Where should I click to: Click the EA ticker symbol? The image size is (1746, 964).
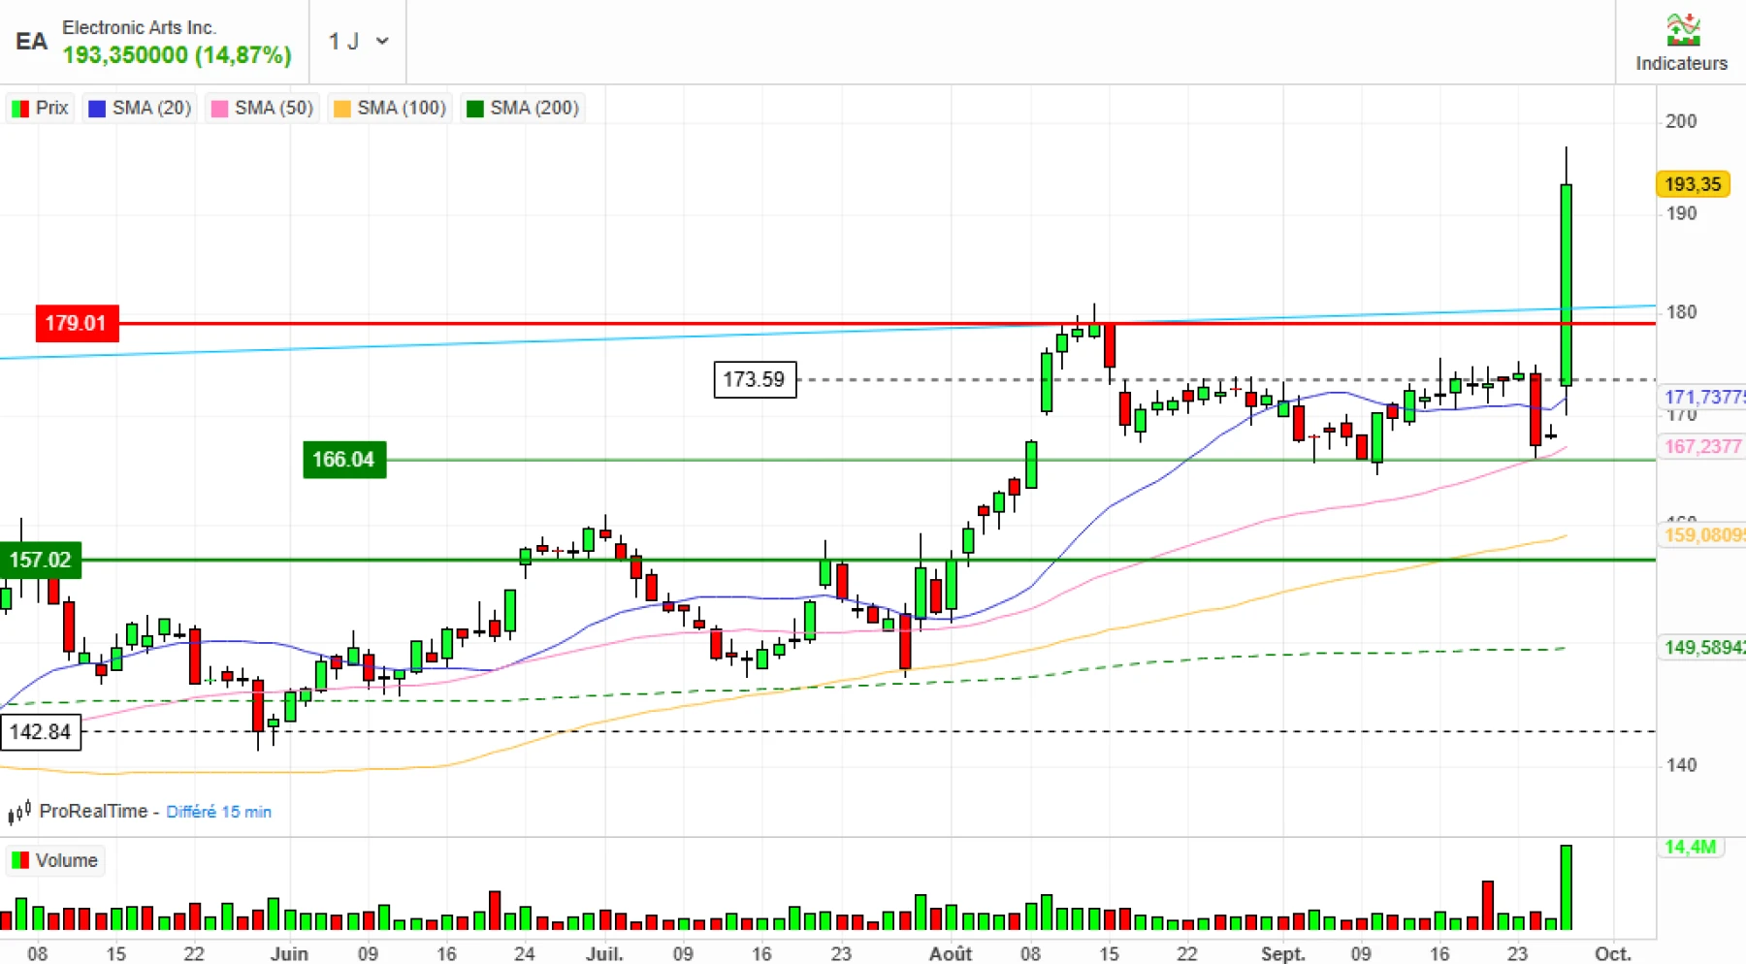click(31, 41)
